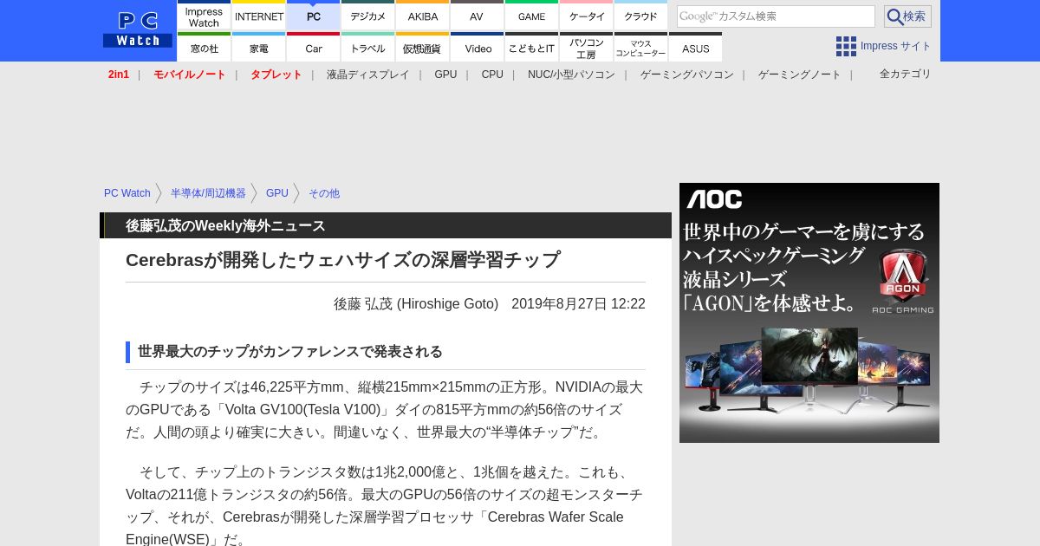Go to PC Watch breadcrumb link
Image resolution: width=1040 pixels, height=546 pixels.
(x=127, y=193)
